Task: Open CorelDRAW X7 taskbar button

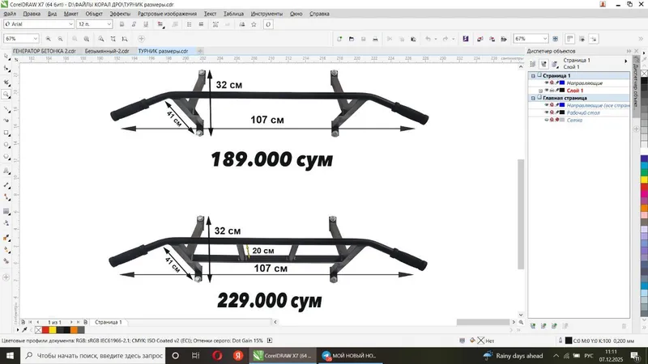Action: pyautogui.click(x=283, y=355)
